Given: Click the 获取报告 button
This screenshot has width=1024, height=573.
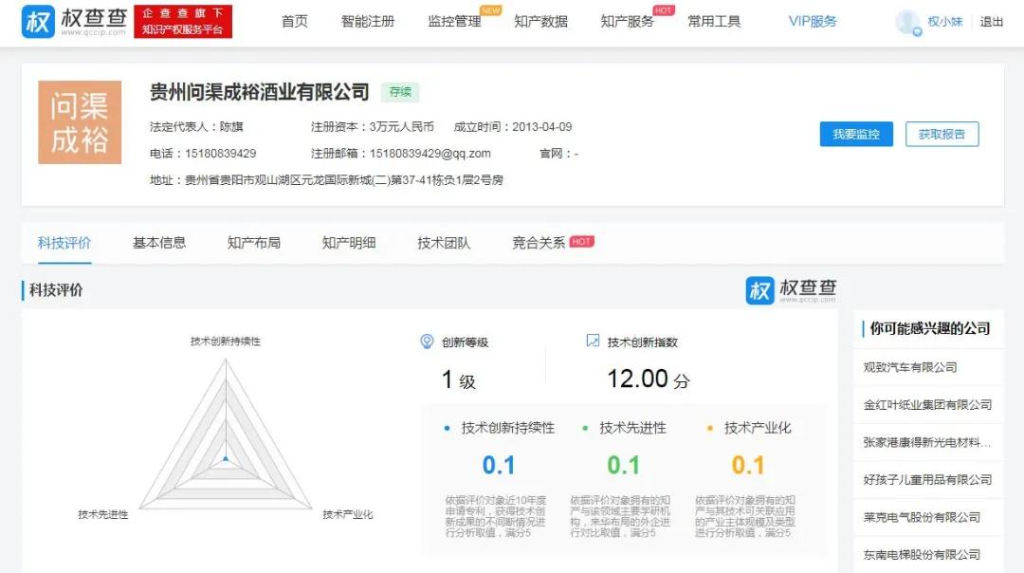Looking at the screenshot, I should (942, 134).
